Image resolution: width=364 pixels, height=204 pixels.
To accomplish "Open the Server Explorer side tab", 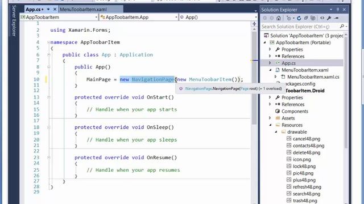I will 14,20.
